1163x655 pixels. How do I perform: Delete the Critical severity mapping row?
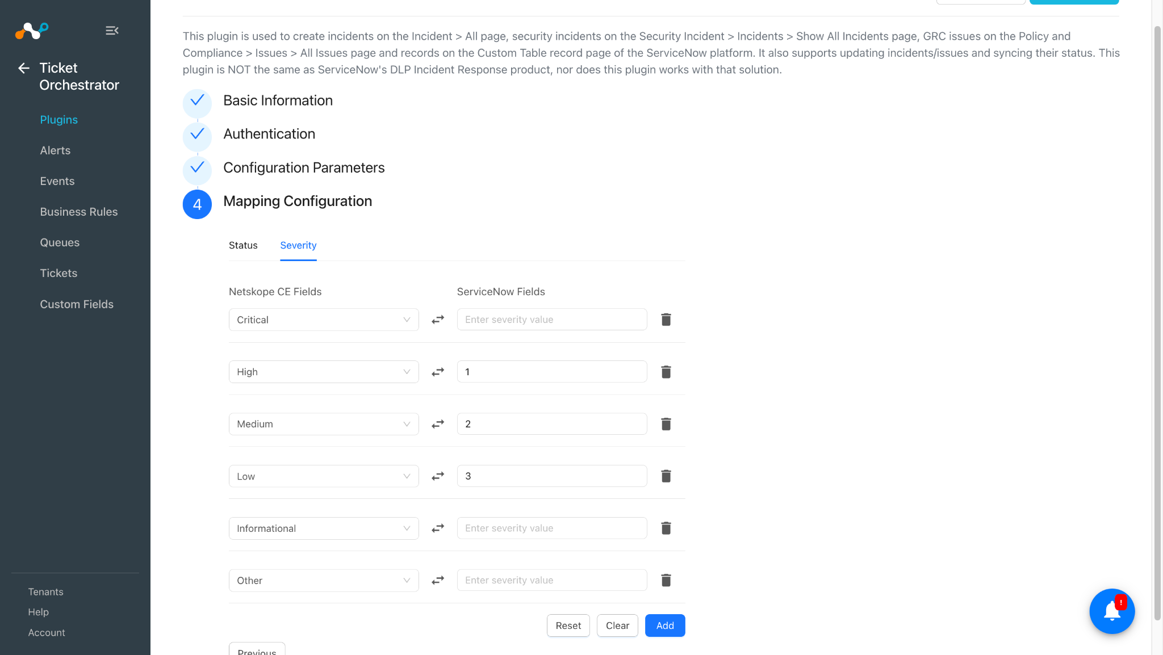(x=666, y=320)
